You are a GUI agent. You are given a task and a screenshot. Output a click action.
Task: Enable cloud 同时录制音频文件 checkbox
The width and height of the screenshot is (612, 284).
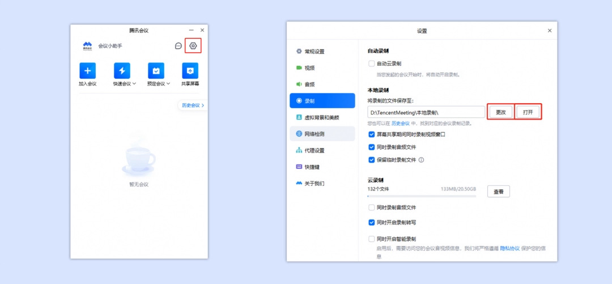pyautogui.click(x=372, y=207)
